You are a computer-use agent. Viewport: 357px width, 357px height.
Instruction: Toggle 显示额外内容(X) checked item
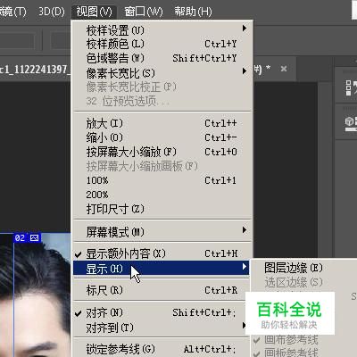[x=162, y=253]
